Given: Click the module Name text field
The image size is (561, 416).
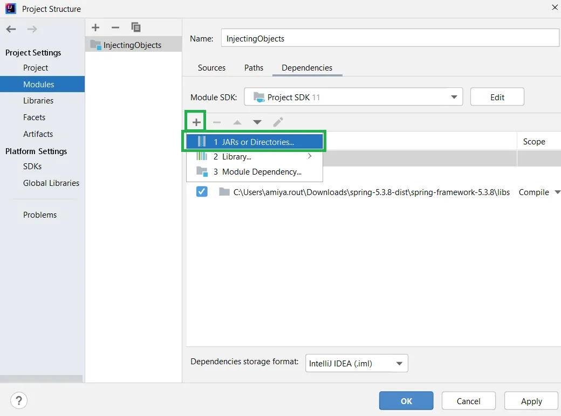Looking at the screenshot, I should (x=390, y=38).
